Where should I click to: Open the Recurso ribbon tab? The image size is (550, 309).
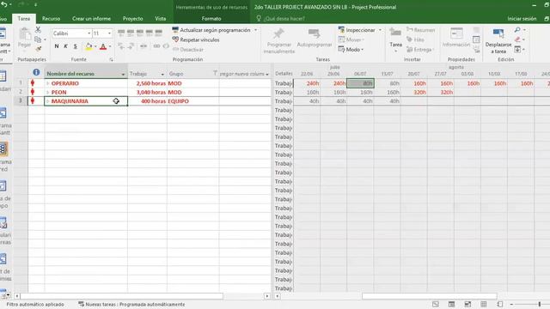tap(51, 19)
